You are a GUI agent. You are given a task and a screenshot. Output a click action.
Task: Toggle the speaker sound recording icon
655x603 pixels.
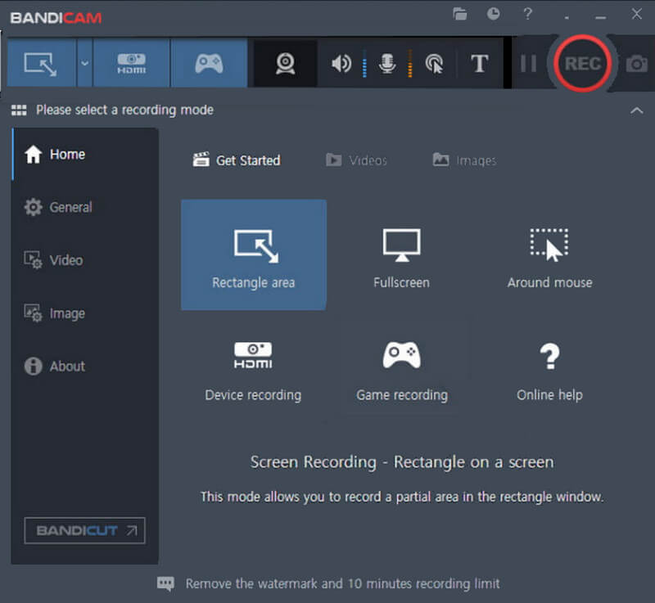pos(341,64)
